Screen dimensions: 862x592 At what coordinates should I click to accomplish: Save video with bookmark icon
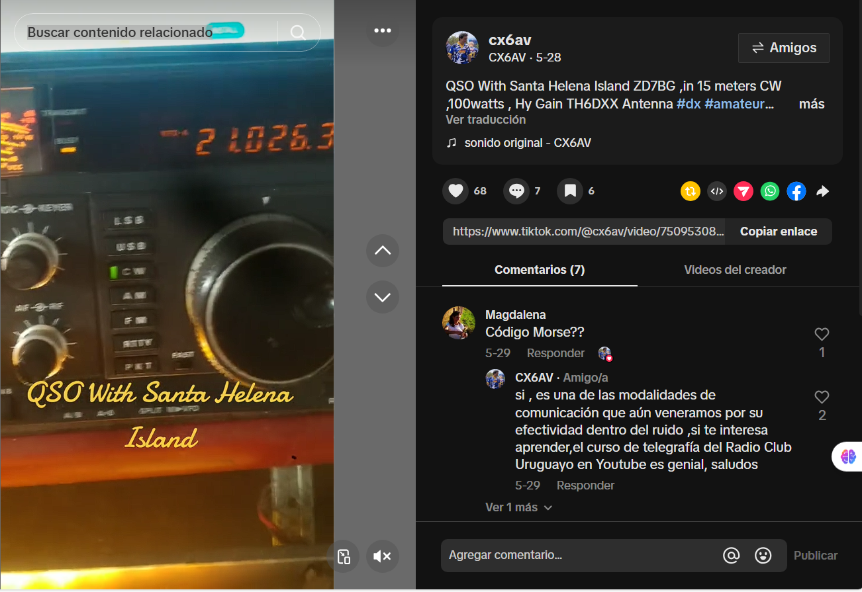[569, 191]
